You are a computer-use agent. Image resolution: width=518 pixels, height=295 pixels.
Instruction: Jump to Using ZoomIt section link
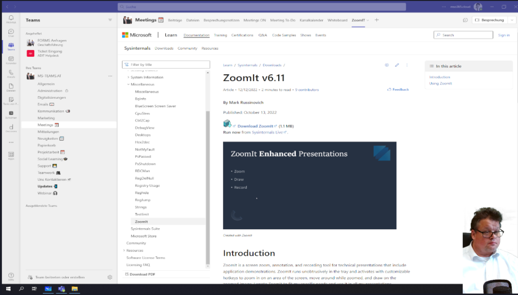441,83
